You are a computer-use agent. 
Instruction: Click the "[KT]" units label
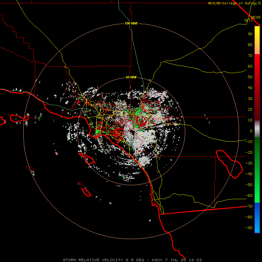(249, 20)
